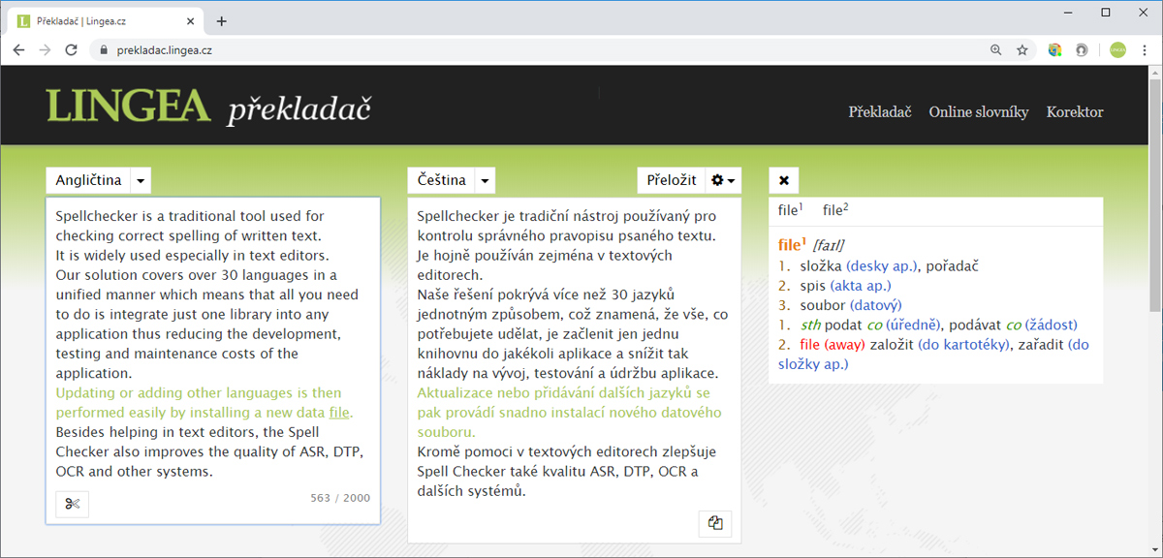Switch to the file² dictionary tab
Image resolution: width=1163 pixels, height=558 pixels.
[835, 210]
